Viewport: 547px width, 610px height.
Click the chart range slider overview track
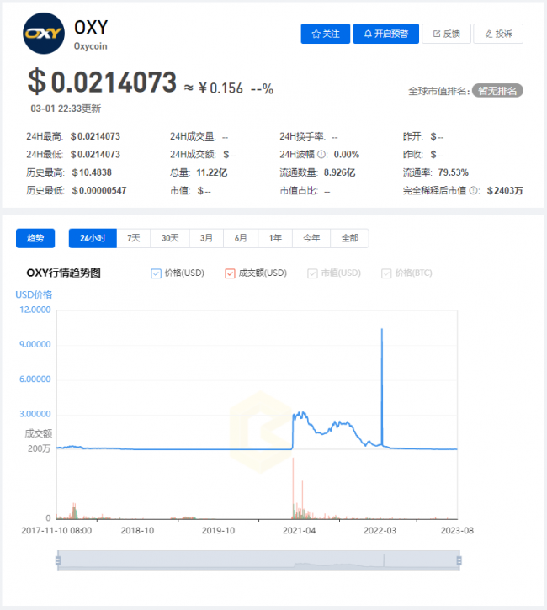point(258,560)
